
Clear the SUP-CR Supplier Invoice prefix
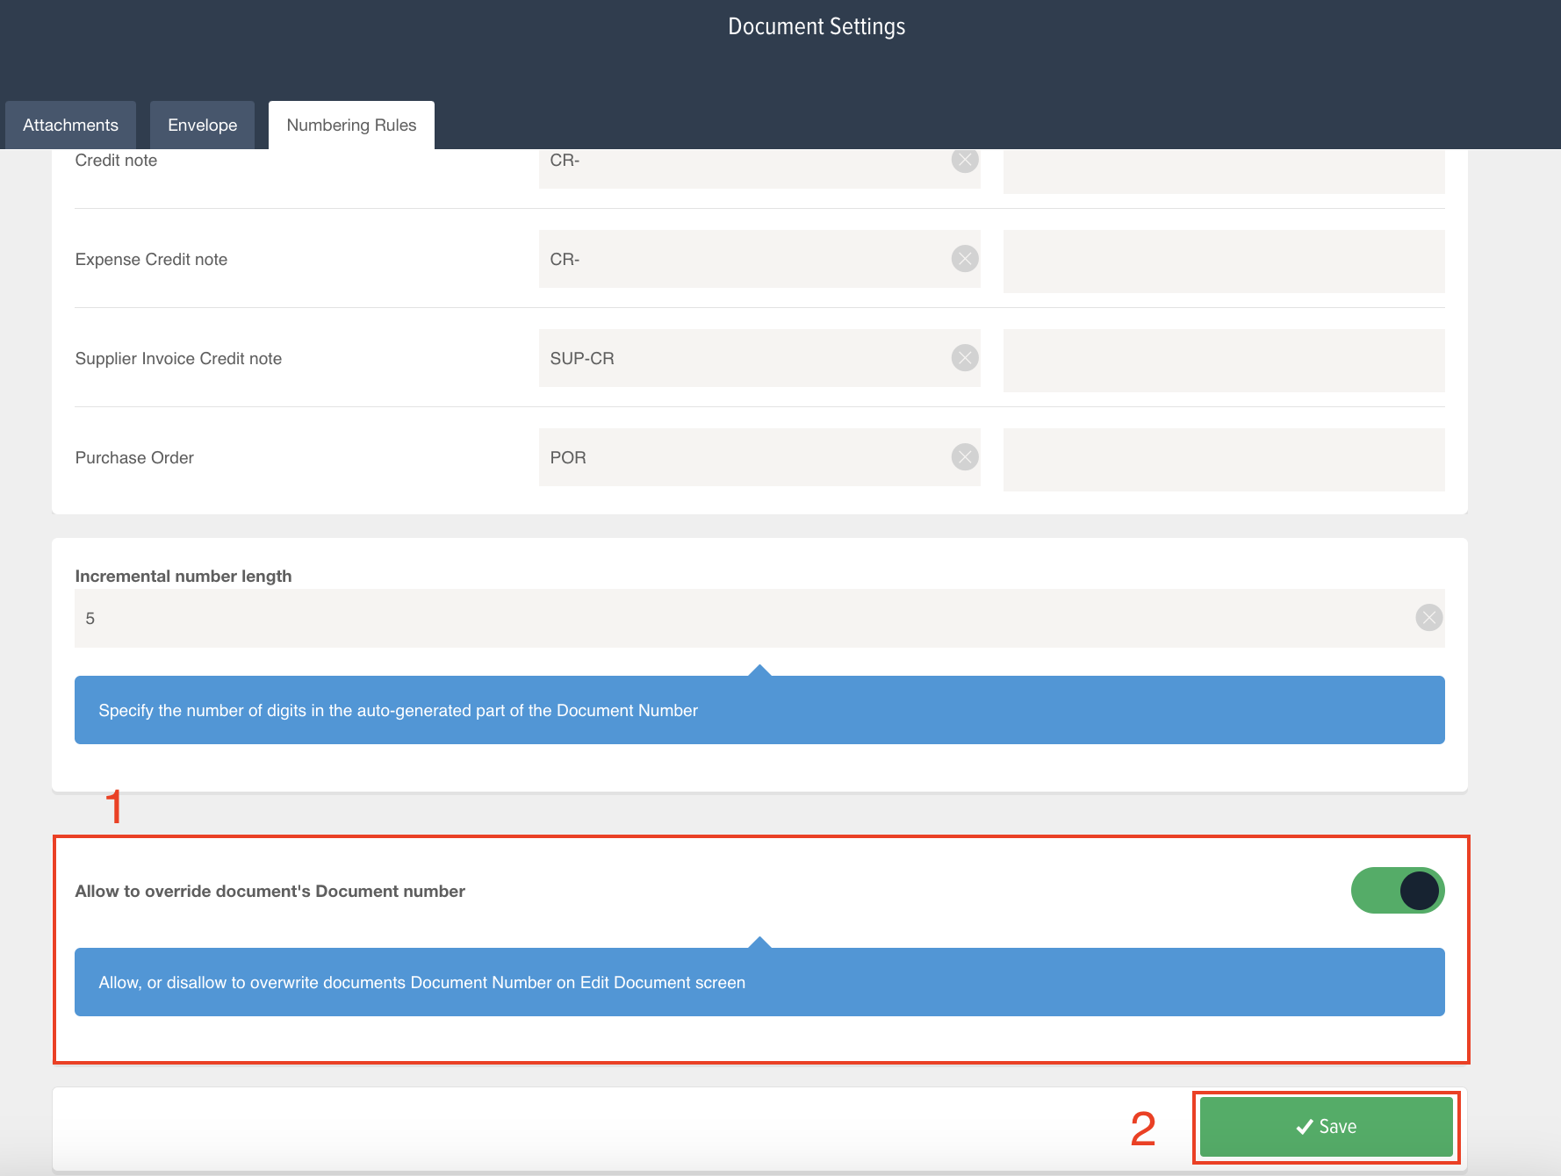[963, 358]
